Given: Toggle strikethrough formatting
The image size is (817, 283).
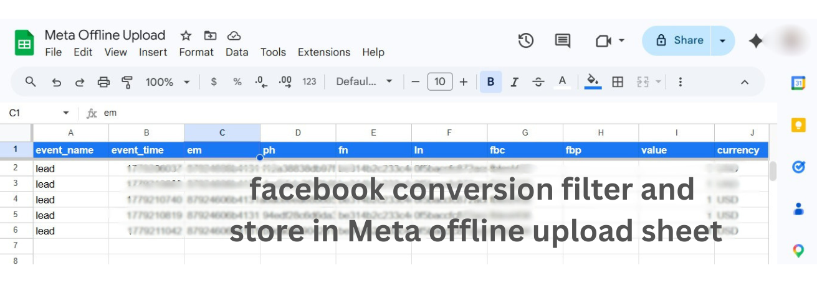Looking at the screenshot, I should point(538,81).
